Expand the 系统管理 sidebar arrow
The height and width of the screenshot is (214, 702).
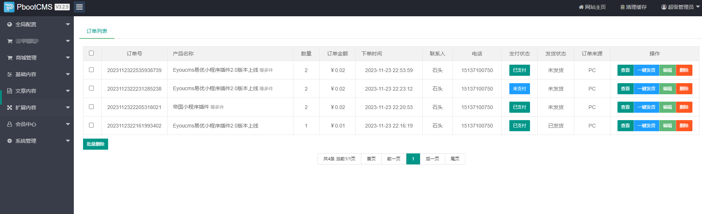pos(68,141)
